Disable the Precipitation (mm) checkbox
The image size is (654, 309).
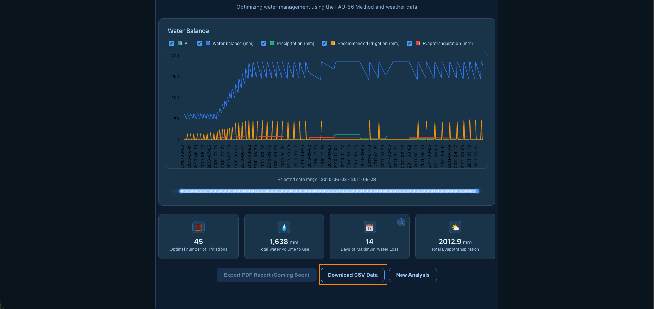[x=264, y=43]
